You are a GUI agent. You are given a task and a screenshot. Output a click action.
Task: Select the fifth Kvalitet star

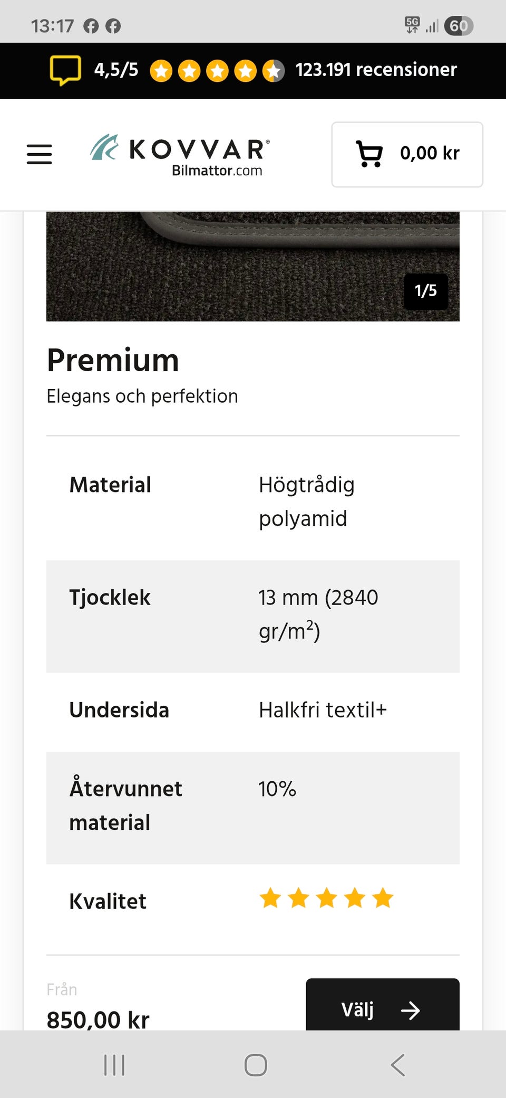[x=384, y=897]
